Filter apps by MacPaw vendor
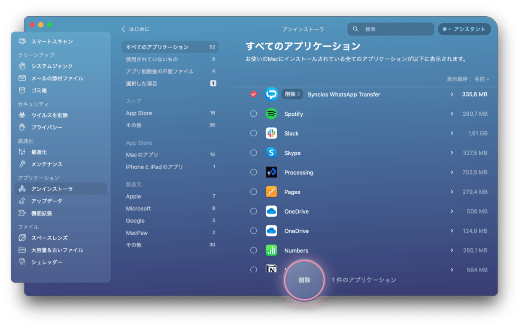The height and width of the screenshot is (328, 522). (x=170, y=233)
